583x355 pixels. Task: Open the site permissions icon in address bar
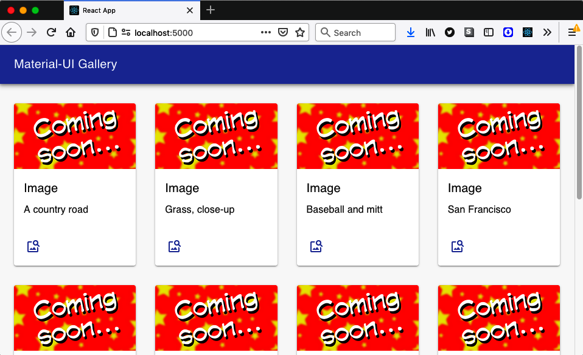pos(126,33)
